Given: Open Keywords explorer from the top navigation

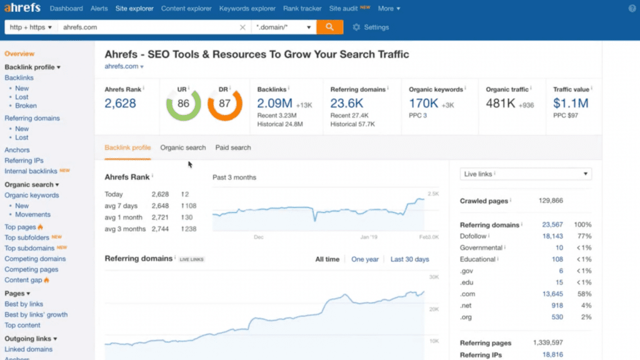Looking at the screenshot, I should tap(247, 8).
